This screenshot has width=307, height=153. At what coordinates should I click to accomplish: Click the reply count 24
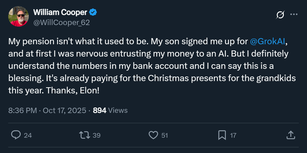point(28,135)
